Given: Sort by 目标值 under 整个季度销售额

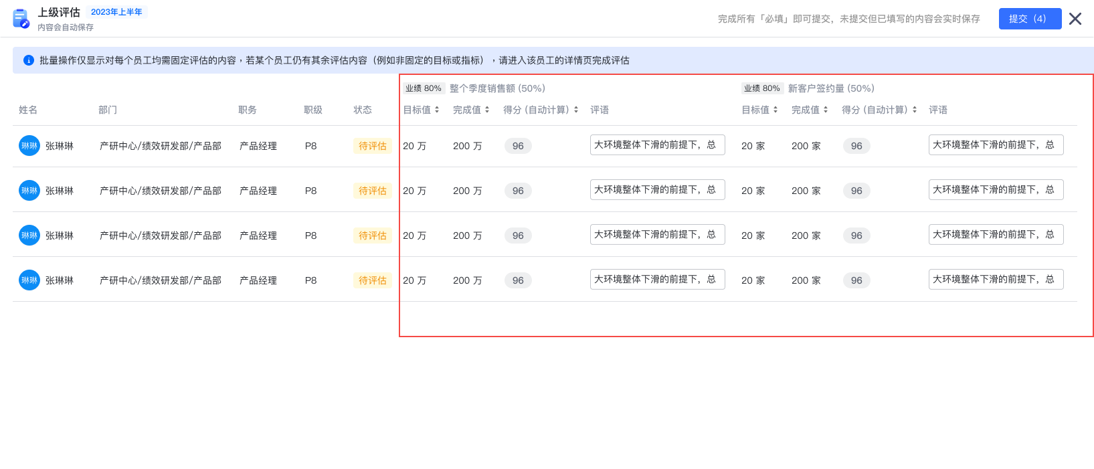Looking at the screenshot, I should click(x=437, y=110).
